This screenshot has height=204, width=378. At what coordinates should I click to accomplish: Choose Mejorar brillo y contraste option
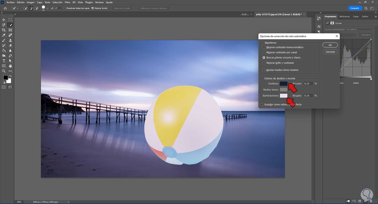click(264, 63)
